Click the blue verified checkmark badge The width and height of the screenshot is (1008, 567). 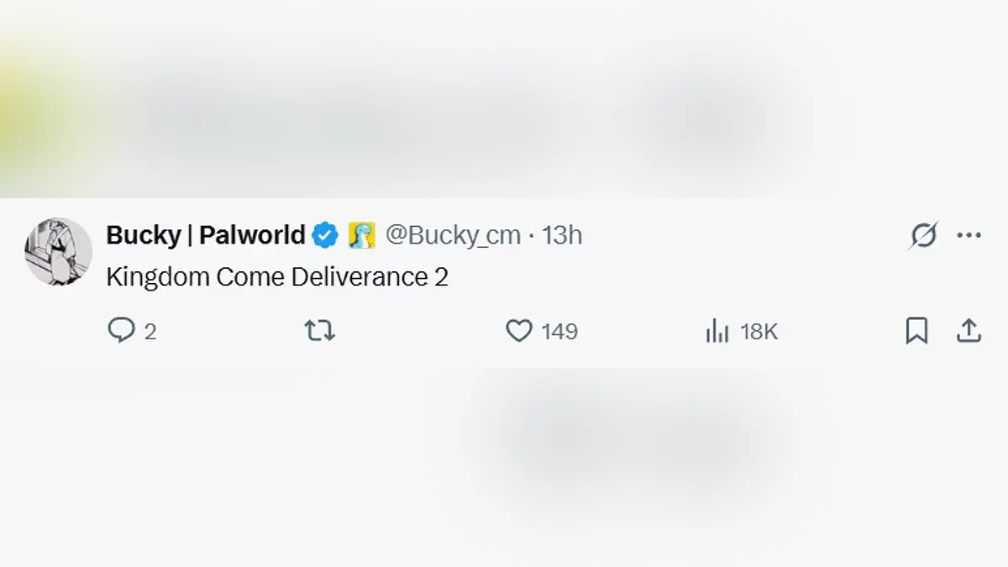coord(325,236)
